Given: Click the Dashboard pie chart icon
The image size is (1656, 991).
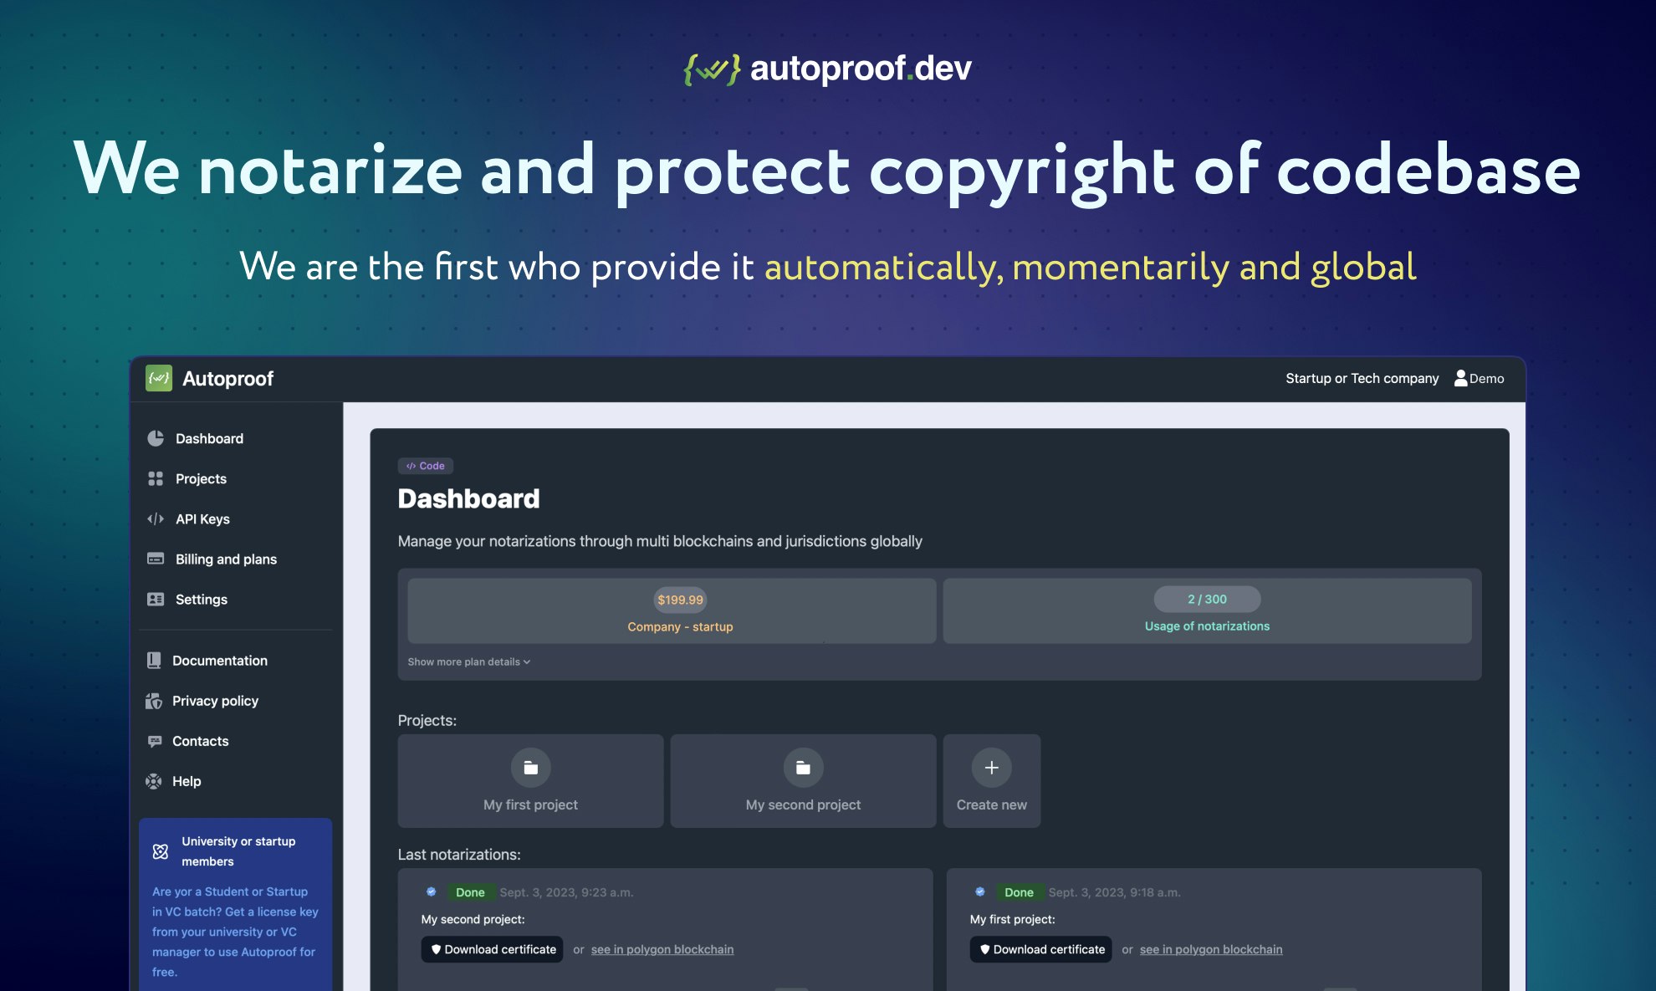Looking at the screenshot, I should pos(156,438).
